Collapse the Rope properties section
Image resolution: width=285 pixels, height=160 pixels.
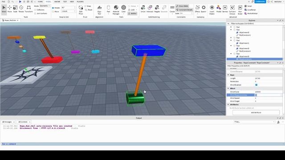(x=228, y=75)
